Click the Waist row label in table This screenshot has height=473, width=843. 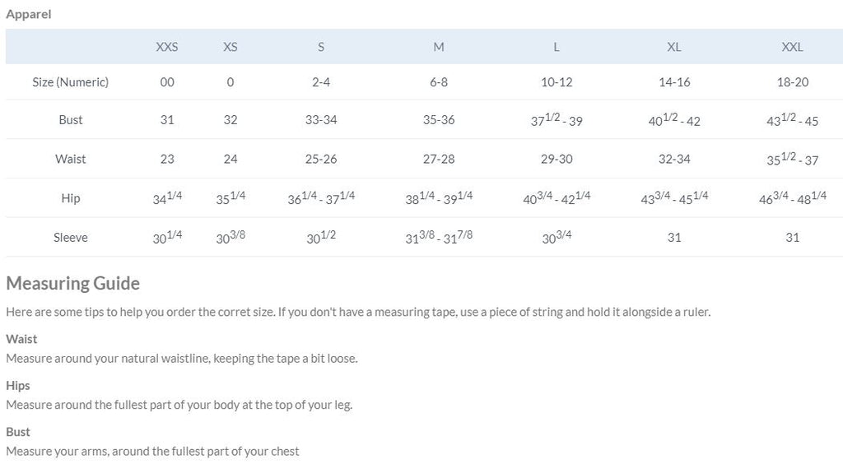coord(71,159)
